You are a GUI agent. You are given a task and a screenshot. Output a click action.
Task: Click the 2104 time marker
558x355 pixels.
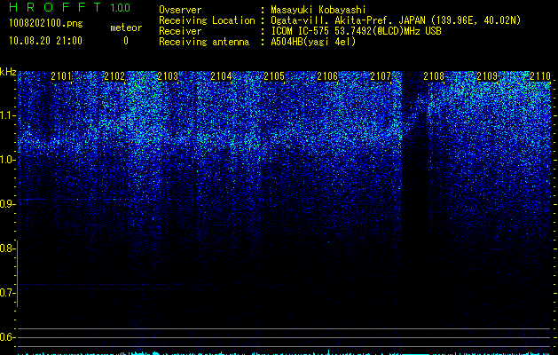(221, 76)
